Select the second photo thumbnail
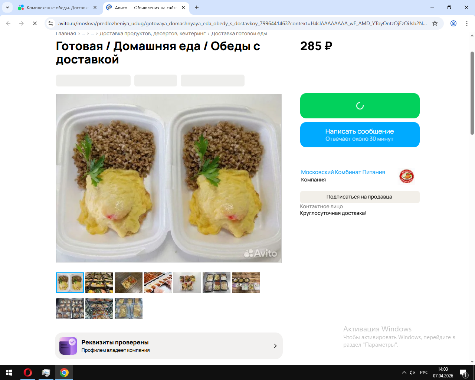475x380 pixels. pyautogui.click(x=99, y=282)
